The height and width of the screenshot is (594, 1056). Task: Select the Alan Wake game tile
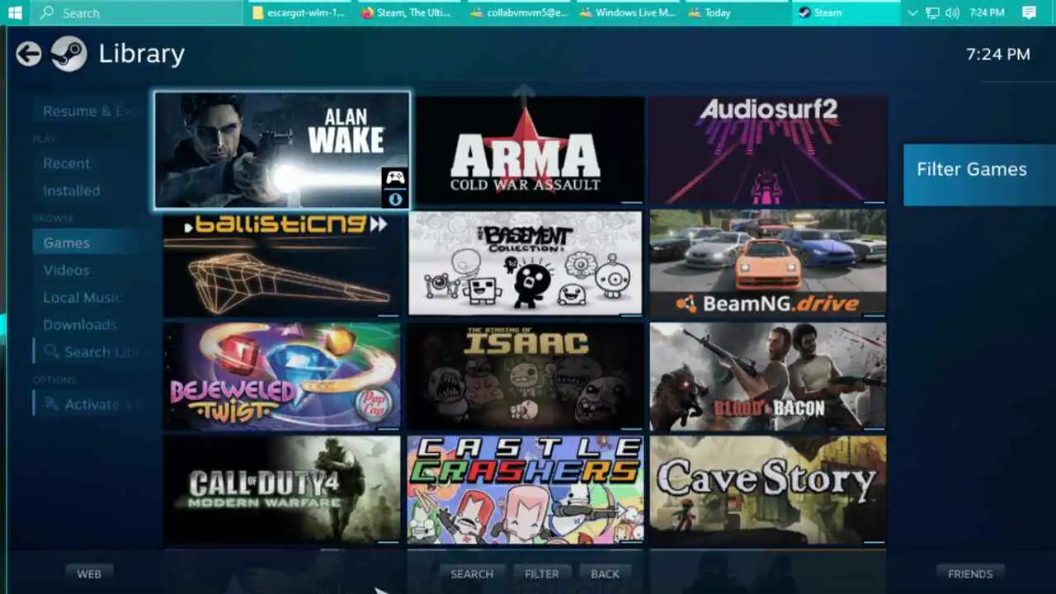tap(282, 149)
